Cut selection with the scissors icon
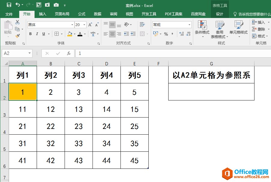271x182 pixels. click(17, 22)
